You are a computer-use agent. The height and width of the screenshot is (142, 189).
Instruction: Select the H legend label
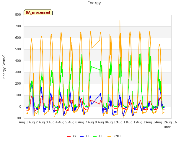[x=87, y=136]
